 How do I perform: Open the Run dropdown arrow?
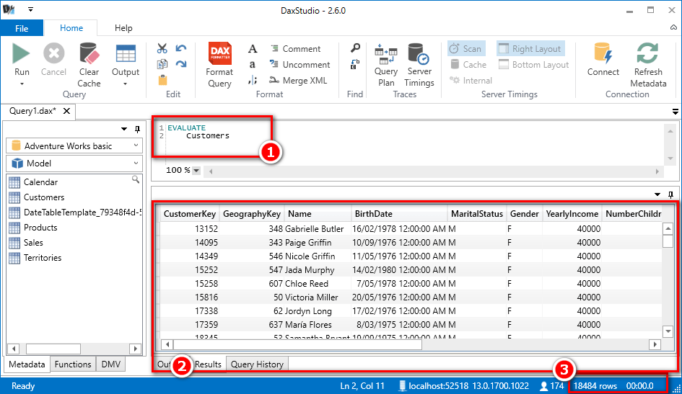coord(22,84)
